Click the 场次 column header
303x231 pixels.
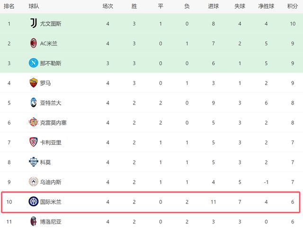[108, 7]
